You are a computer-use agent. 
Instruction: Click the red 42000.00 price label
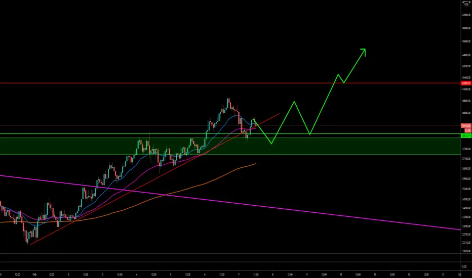(x=466, y=83)
